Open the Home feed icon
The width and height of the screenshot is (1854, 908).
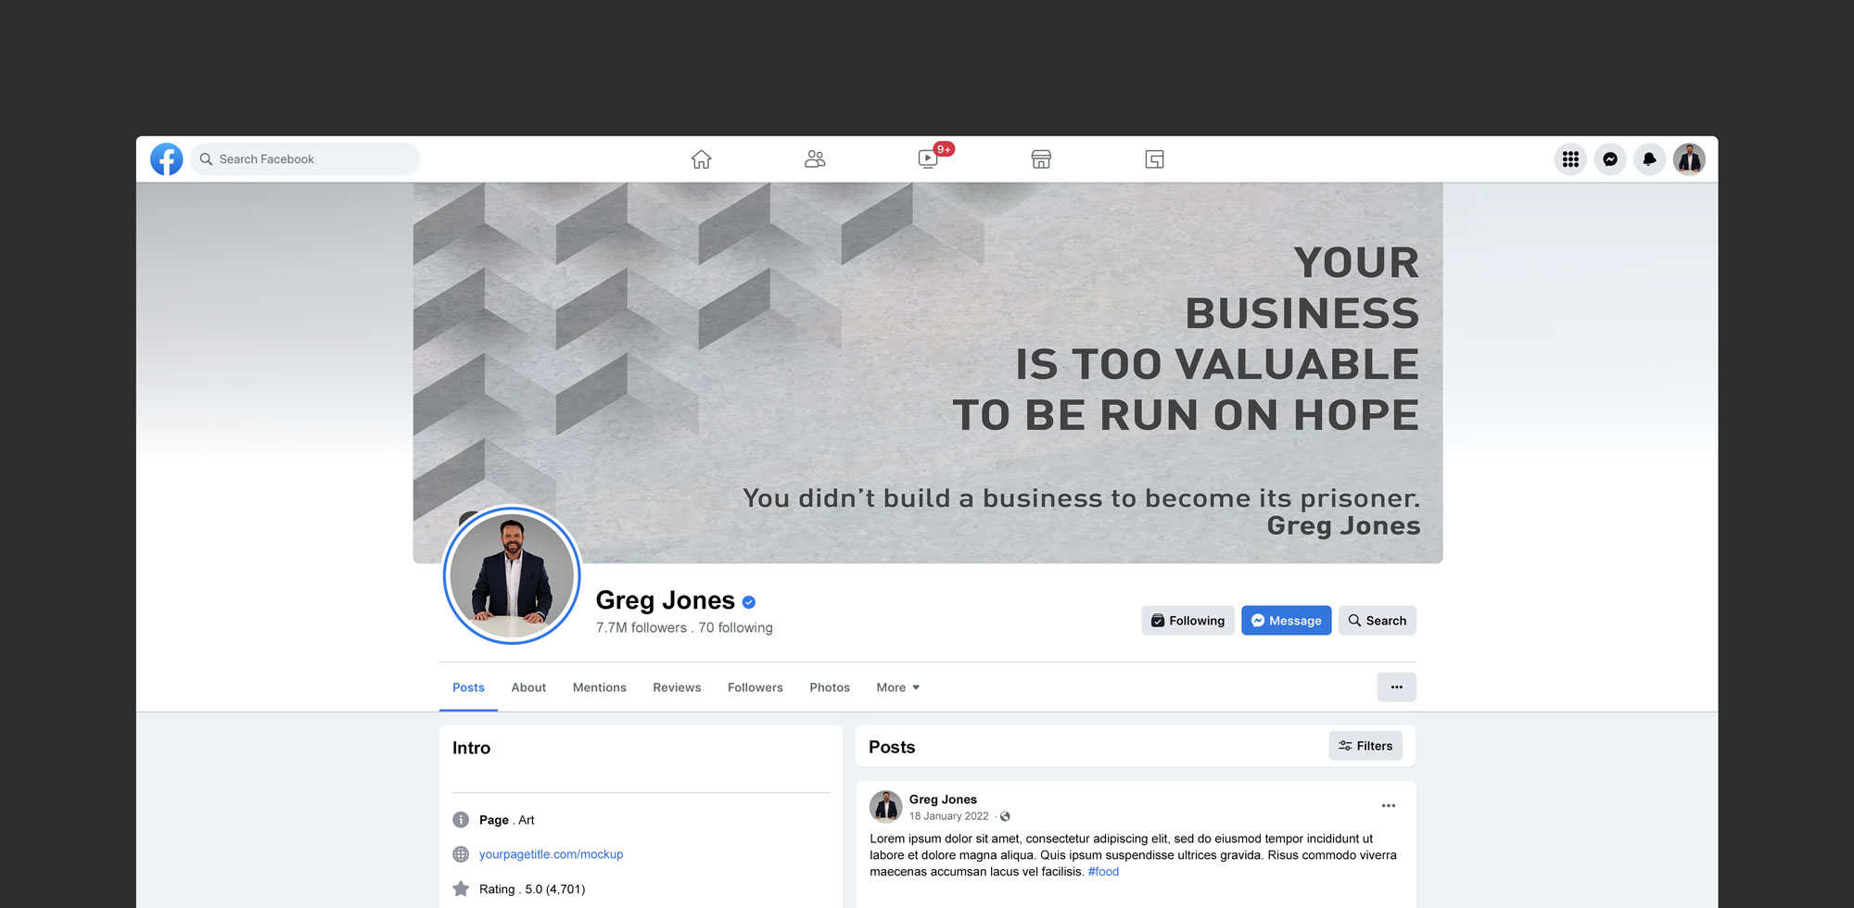coord(701,158)
